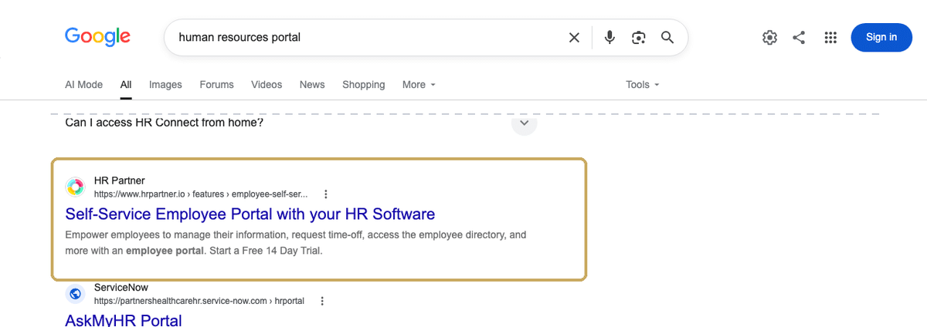The height and width of the screenshot is (327, 927).
Task: Click the ServiceNow site name
Action: tap(121, 288)
